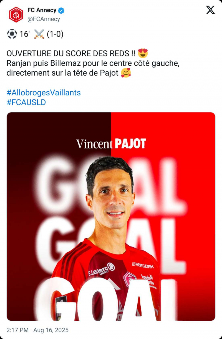This screenshot has width=222, height=339.
Task: Open the FC Annecy profile avatar
Action: [x=16, y=14]
